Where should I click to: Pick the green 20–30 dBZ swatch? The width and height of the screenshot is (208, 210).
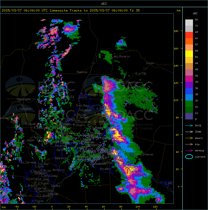coord(189,104)
